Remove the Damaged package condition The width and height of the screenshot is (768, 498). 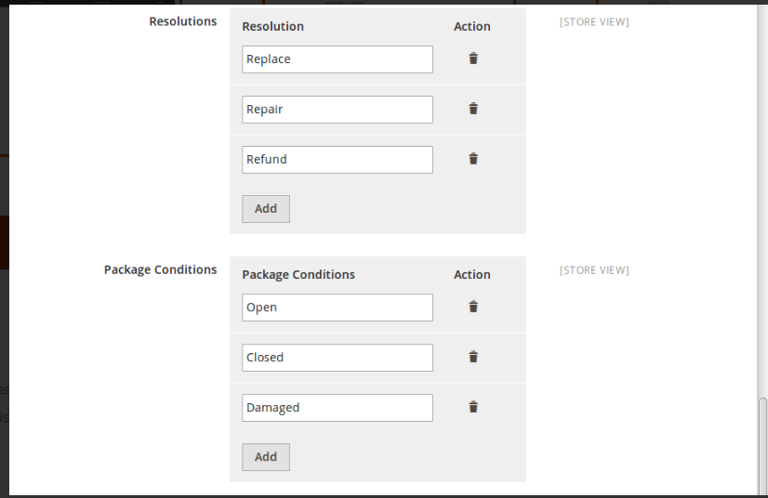click(x=473, y=407)
